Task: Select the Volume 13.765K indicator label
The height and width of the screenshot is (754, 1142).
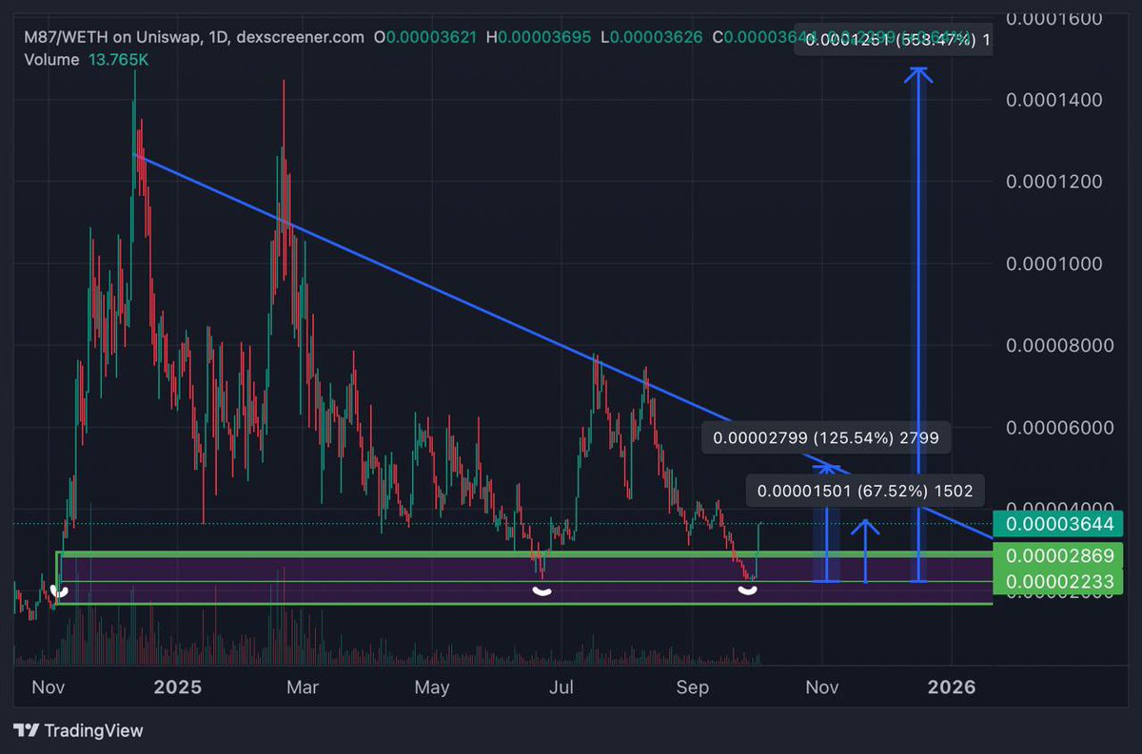Action: (x=86, y=59)
